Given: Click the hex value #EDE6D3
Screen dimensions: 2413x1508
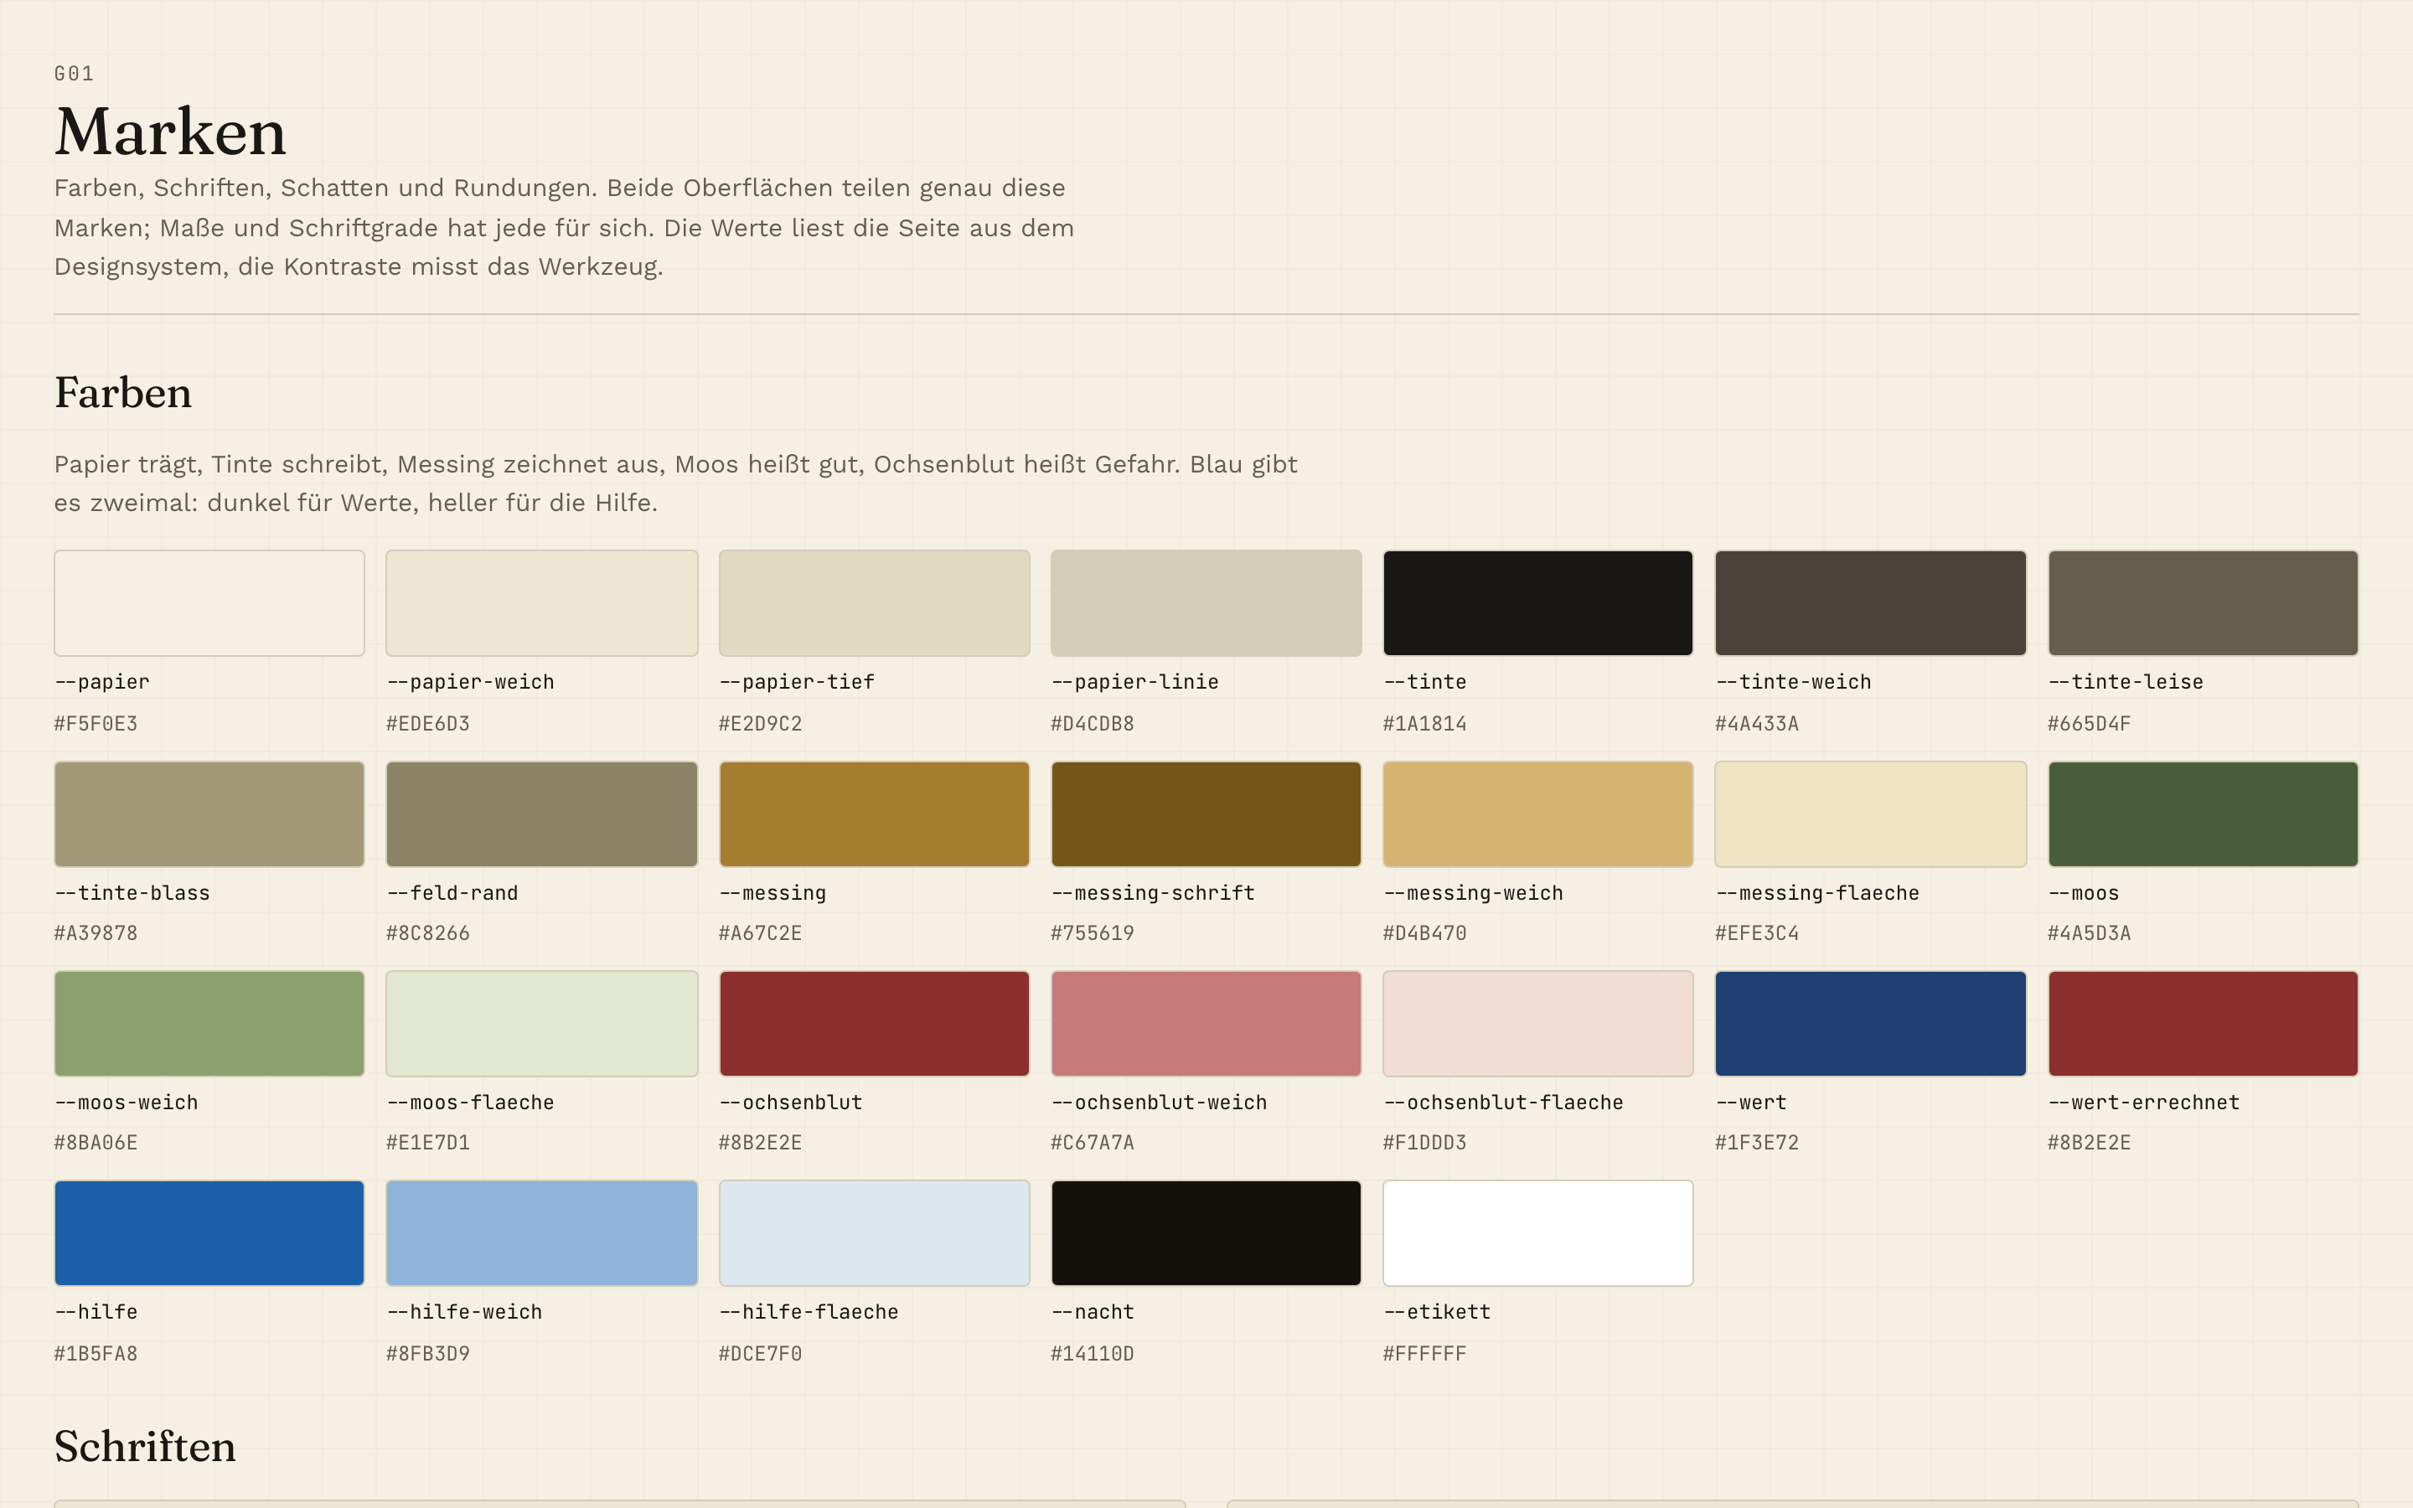Looking at the screenshot, I should tap(428, 724).
